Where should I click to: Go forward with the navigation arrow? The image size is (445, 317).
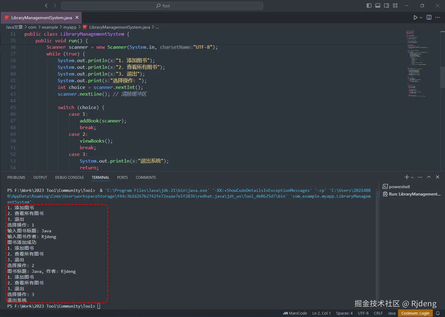[55, 5]
